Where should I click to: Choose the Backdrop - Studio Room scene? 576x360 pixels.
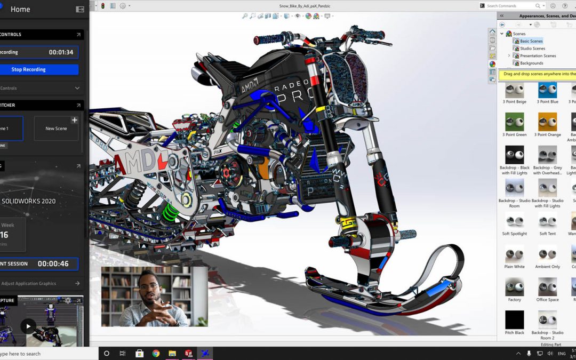click(x=514, y=194)
